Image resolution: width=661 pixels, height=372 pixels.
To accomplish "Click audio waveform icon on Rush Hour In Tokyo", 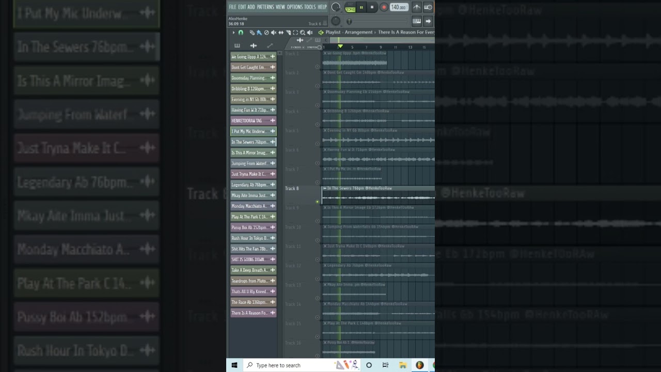I will (273, 238).
